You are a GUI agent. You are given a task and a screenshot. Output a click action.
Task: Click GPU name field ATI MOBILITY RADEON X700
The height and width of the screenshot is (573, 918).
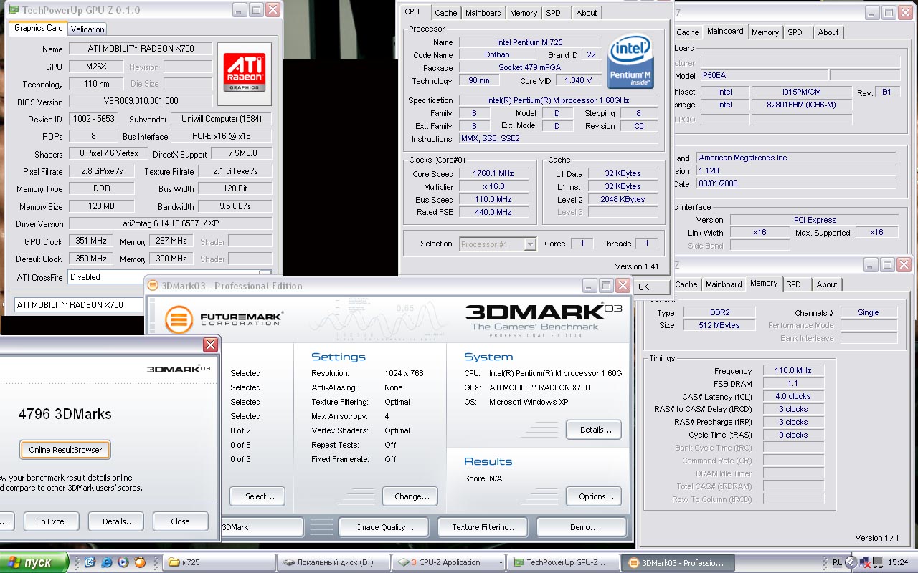coord(141,49)
